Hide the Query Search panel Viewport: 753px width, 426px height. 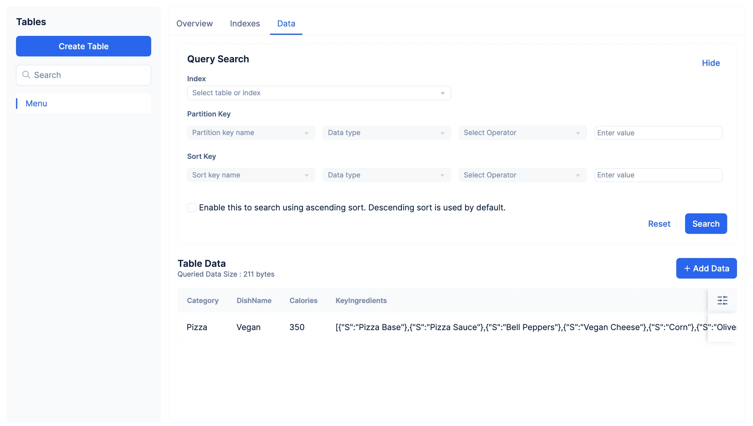pos(711,63)
